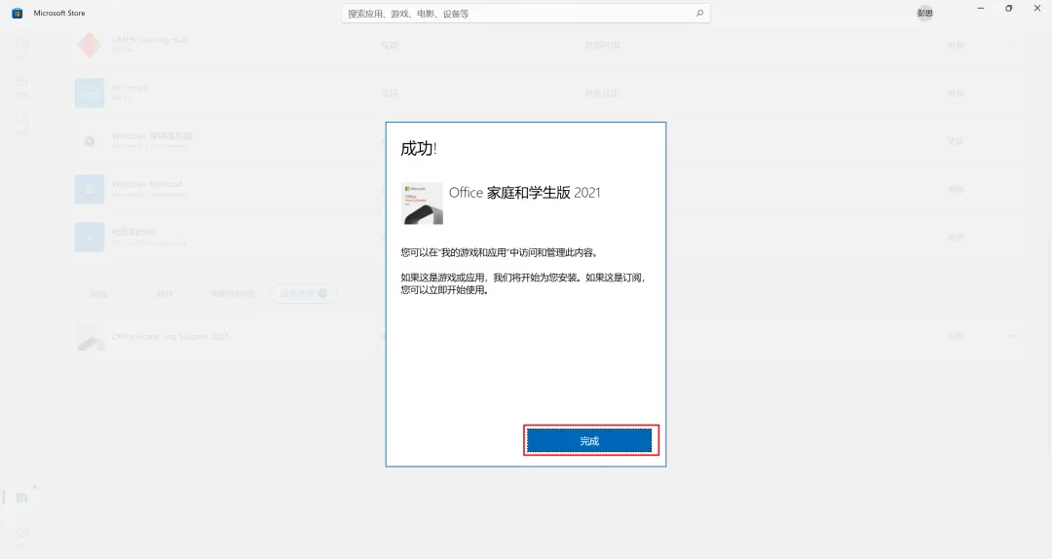Click the 完成 button in the dialog

(x=589, y=441)
